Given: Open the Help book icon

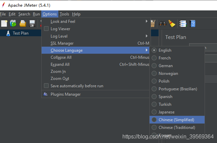Looking at the screenshot, I should point(193,23).
